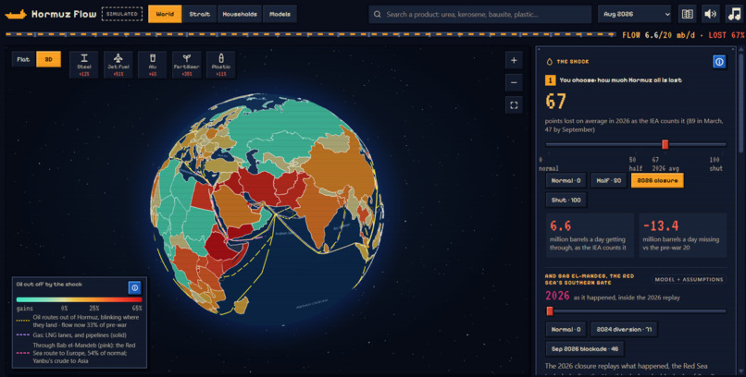Select the Alu product tile

[152, 65]
